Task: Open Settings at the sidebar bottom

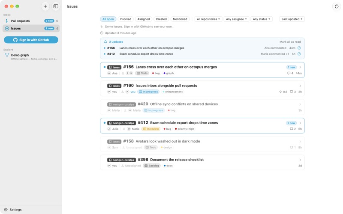Action: coord(13,210)
